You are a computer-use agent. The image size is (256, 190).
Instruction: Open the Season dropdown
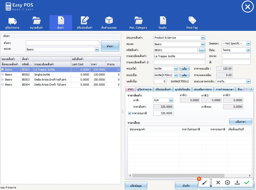tap(248, 43)
